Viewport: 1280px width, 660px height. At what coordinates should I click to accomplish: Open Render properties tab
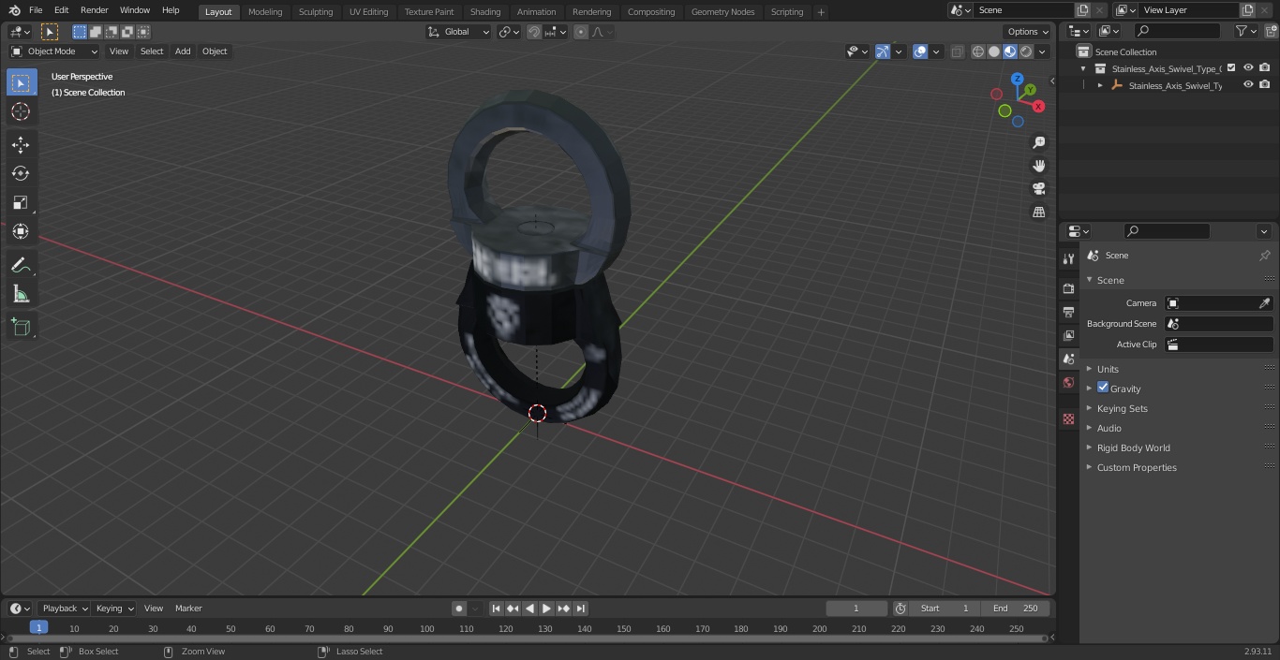tap(1068, 288)
